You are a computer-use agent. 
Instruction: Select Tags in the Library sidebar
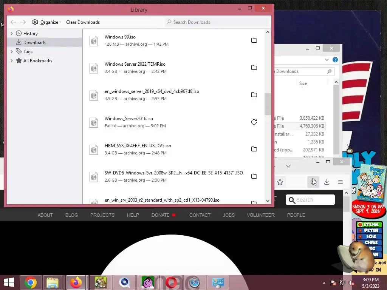tap(28, 51)
